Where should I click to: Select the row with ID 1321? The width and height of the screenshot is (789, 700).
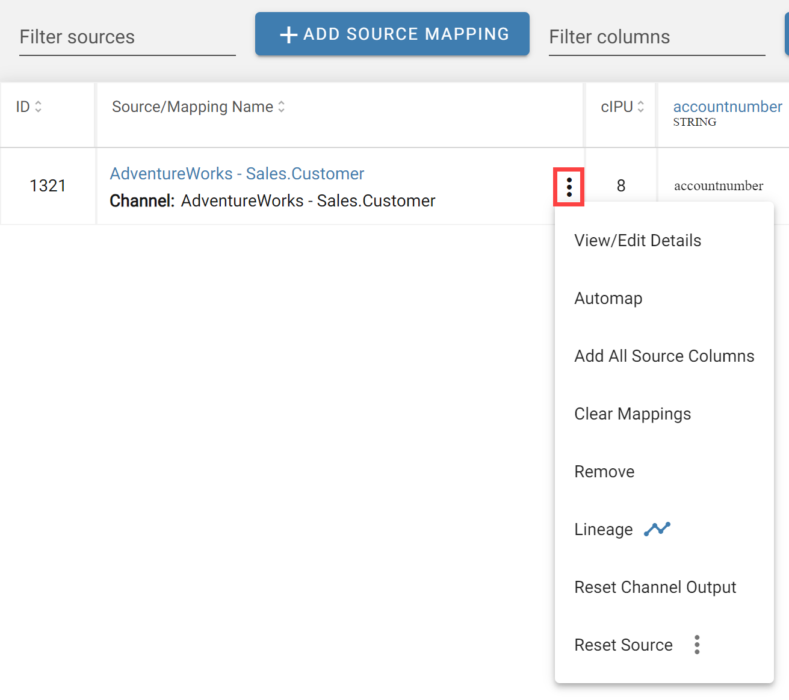pyautogui.click(x=47, y=186)
